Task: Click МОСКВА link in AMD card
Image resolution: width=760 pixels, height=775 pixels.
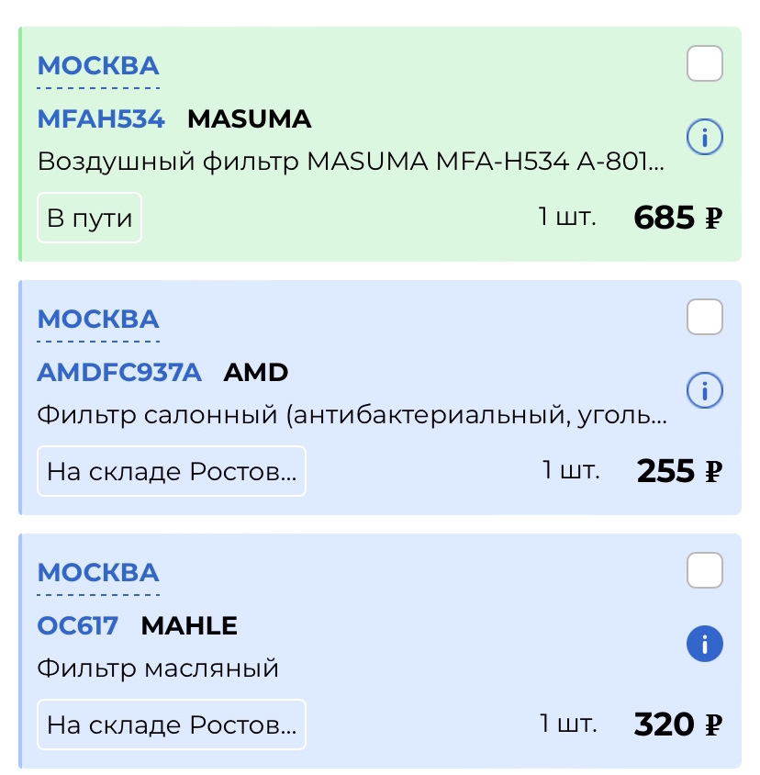Action: (98, 320)
